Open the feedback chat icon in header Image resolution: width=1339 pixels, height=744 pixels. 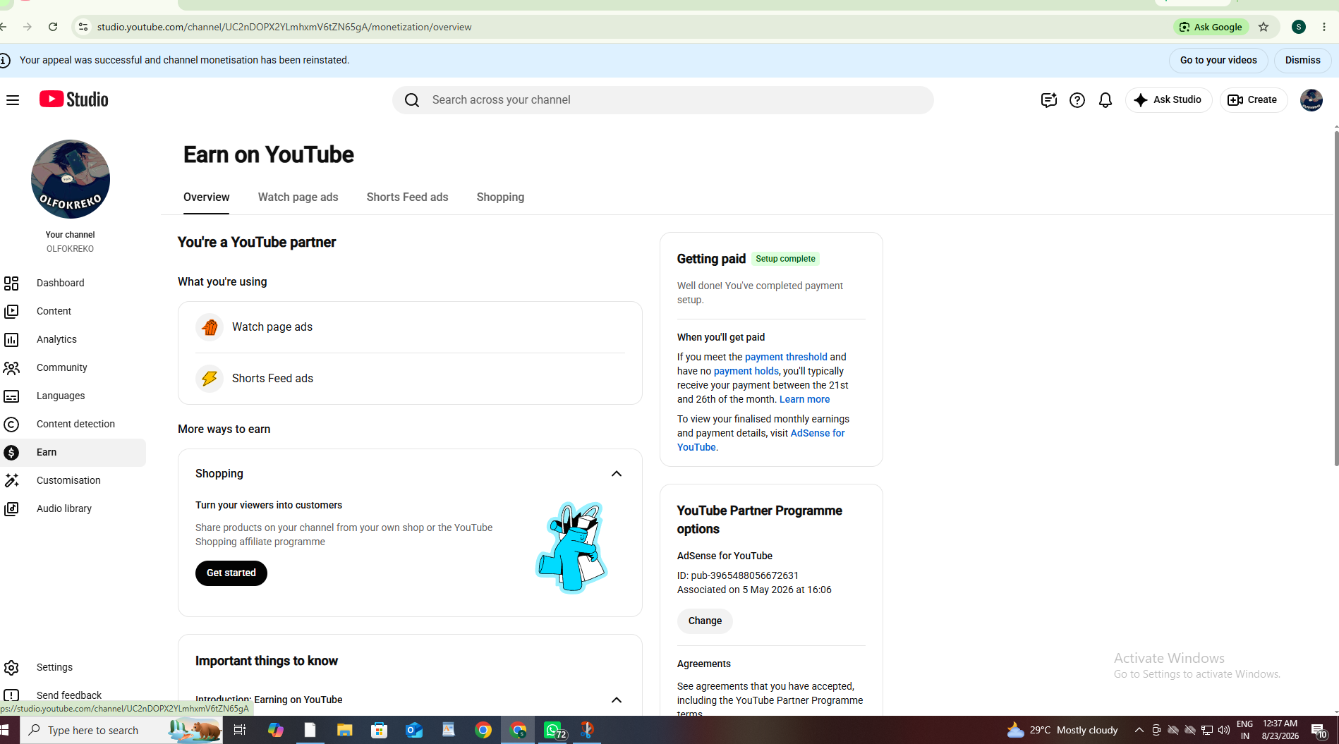point(1048,100)
